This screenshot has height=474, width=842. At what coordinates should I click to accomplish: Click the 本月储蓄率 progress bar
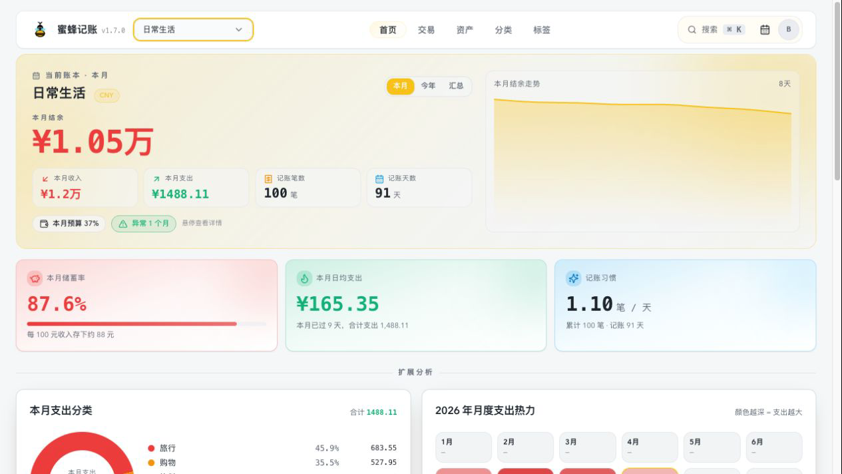[146, 324]
